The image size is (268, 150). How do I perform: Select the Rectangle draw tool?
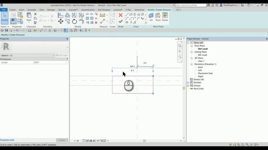click(x=131, y=15)
